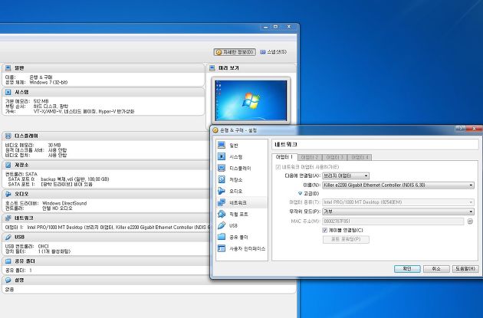The width and height of the screenshot is (483, 318).
Task: Switch to 어댑터 4 tab
Action: pyautogui.click(x=360, y=157)
